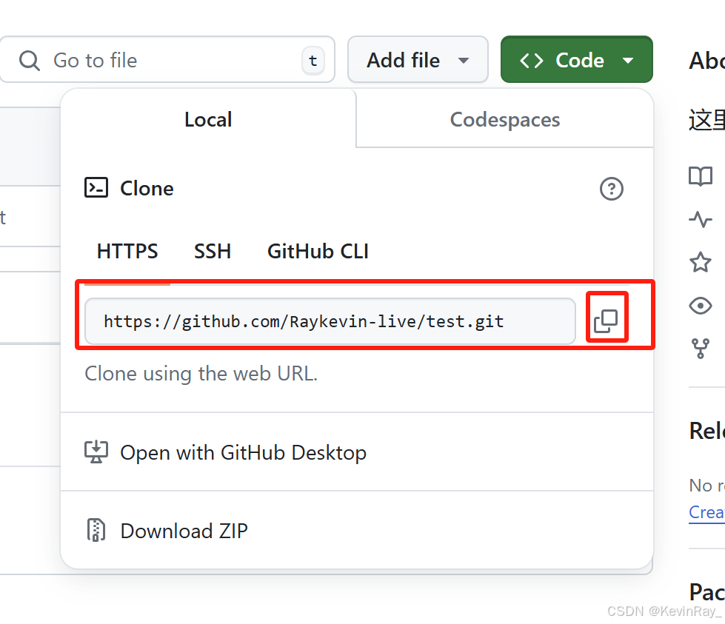
Task: Click the activity pulse icon in sidebar
Action: (701, 219)
